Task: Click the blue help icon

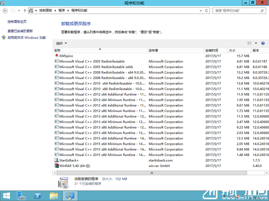Action: (x=263, y=43)
